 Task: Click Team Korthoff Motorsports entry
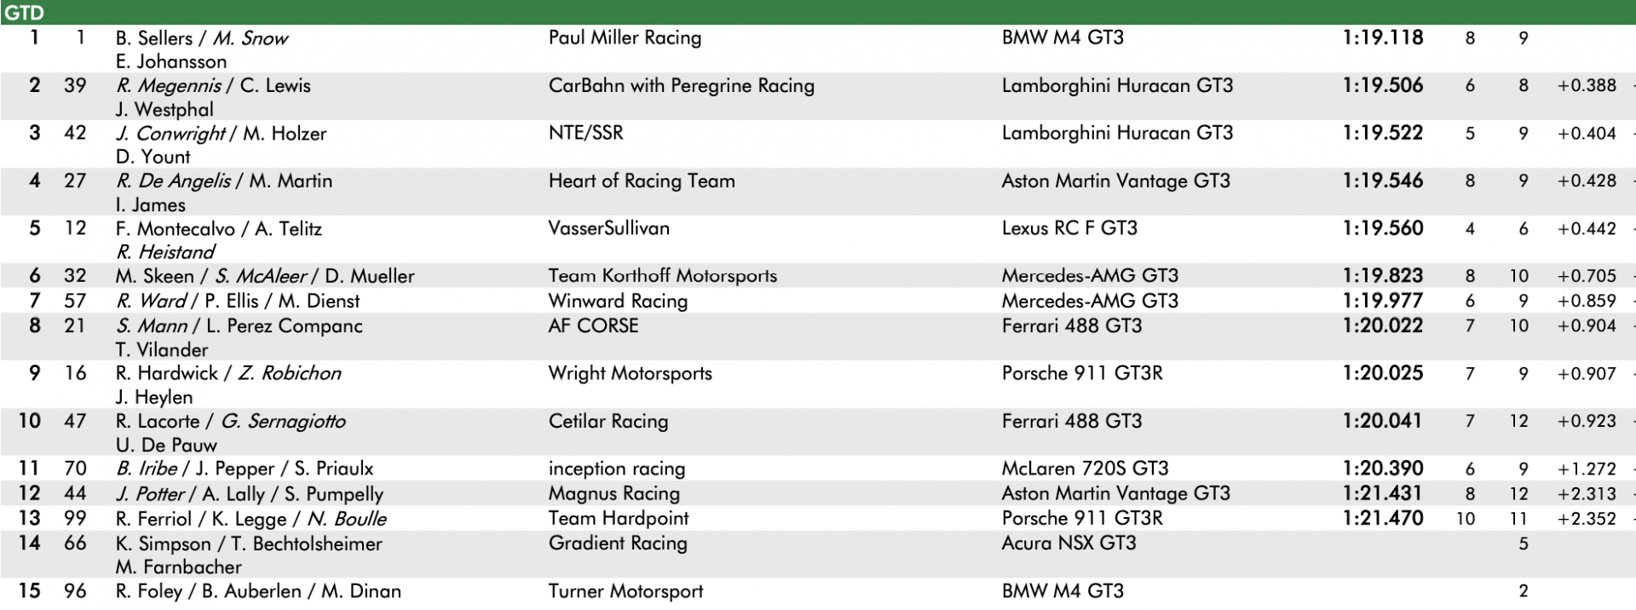[662, 276]
